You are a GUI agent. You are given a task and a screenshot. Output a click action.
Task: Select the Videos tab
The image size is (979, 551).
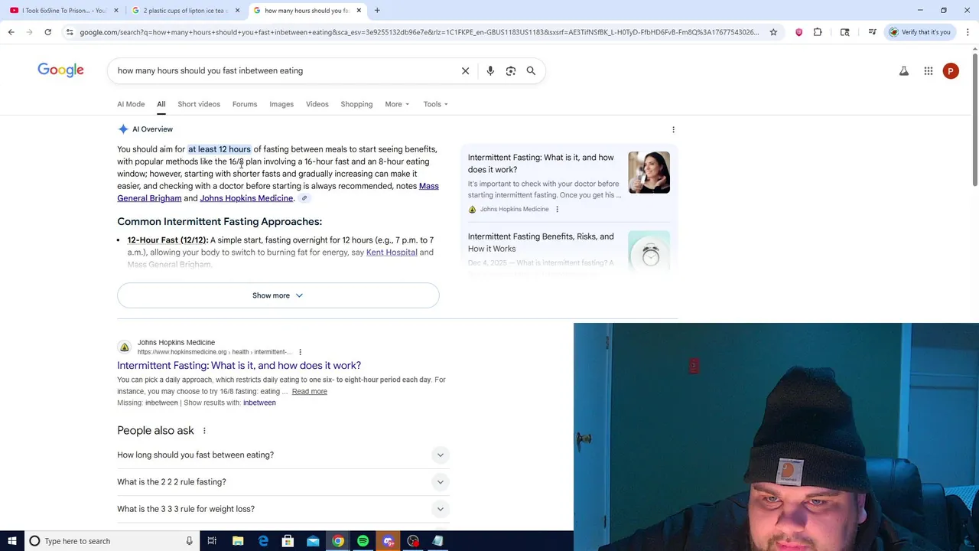click(317, 104)
